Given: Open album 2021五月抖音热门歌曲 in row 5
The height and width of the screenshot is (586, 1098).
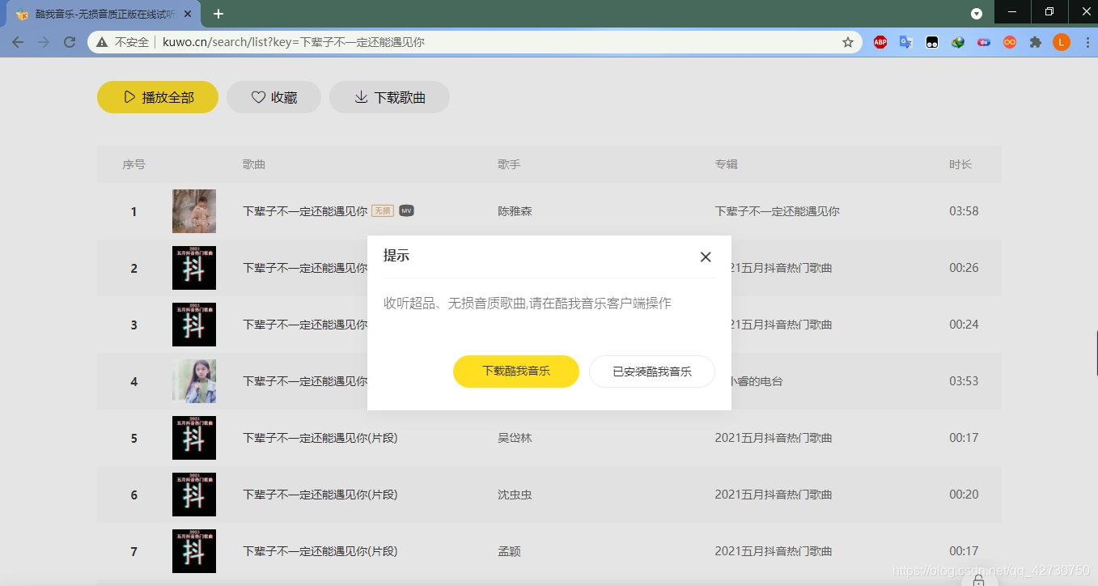Looking at the screenshot, I should [x=774, y=438].
